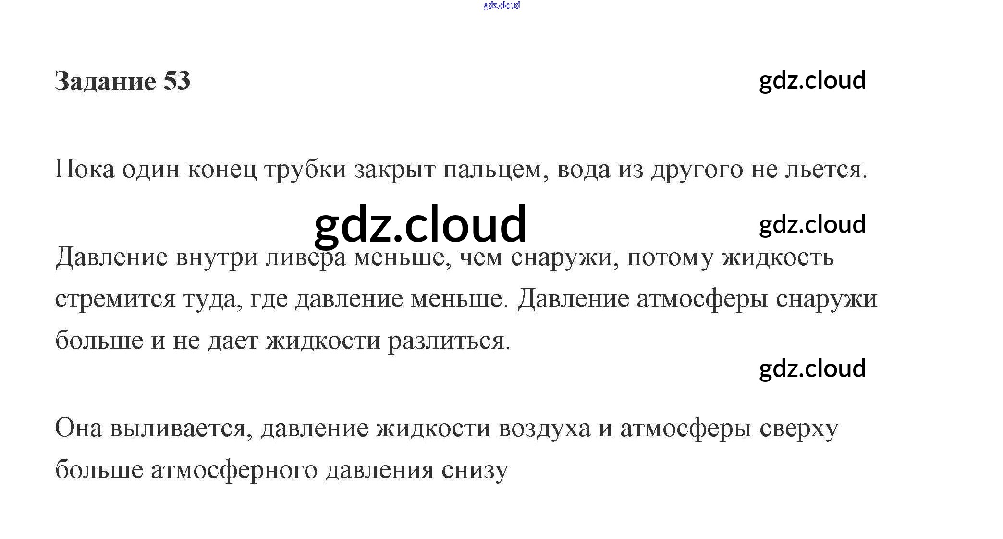Viewport: 1003px width, 539px height.
Task: Click the word 'стремится' in the text
Action: (115, 299)
